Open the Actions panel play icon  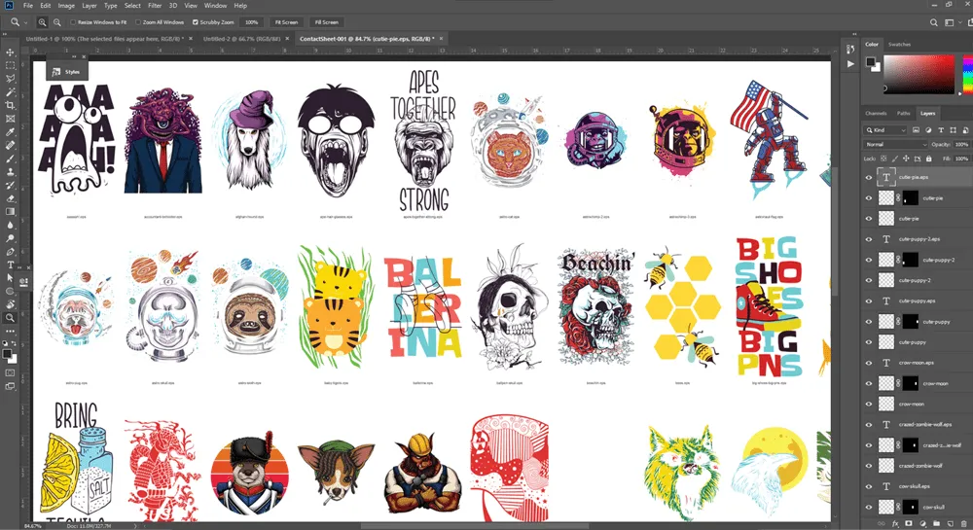point(850,63)
